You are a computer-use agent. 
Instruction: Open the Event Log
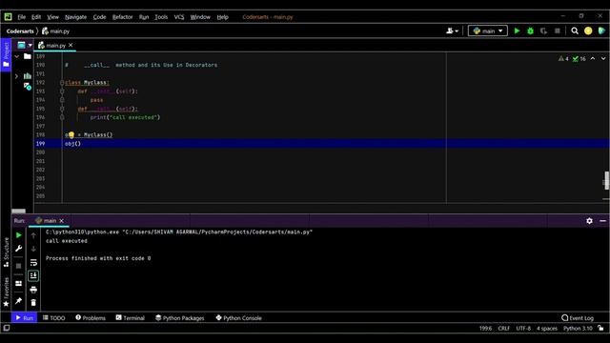(578, 317)
